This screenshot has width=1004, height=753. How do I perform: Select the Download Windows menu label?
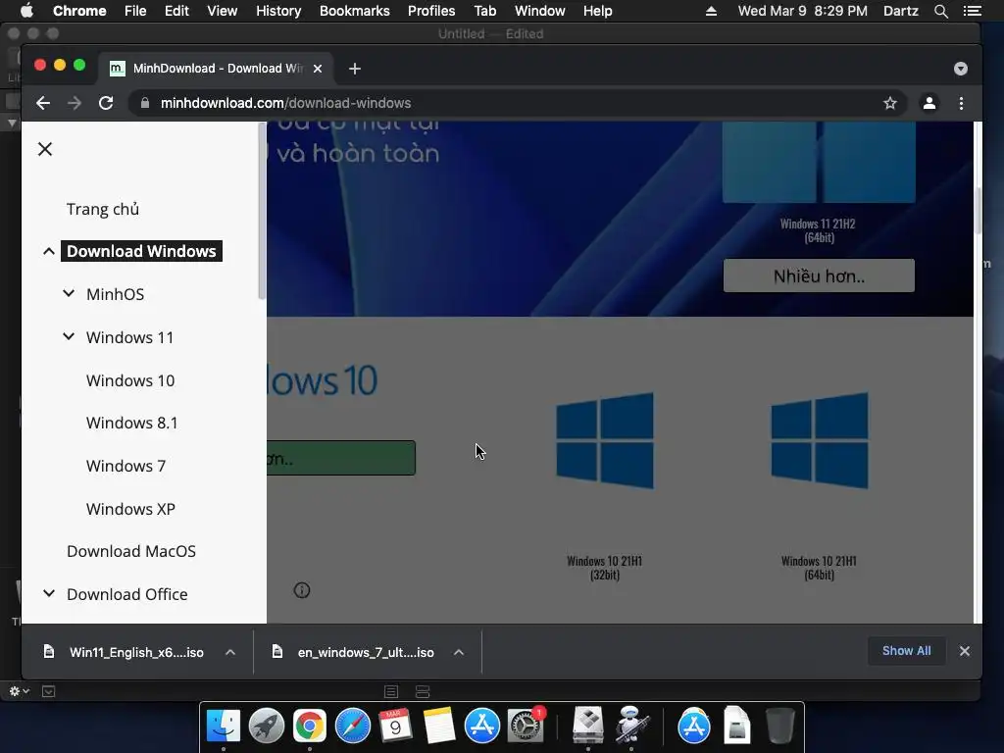pyautogui.click(x=141, y=251)
